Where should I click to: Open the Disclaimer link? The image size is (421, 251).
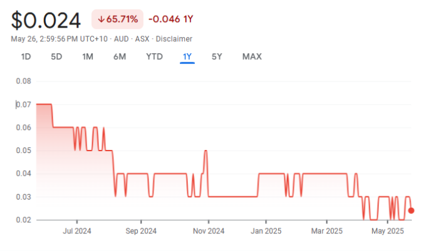coord(174,39)
